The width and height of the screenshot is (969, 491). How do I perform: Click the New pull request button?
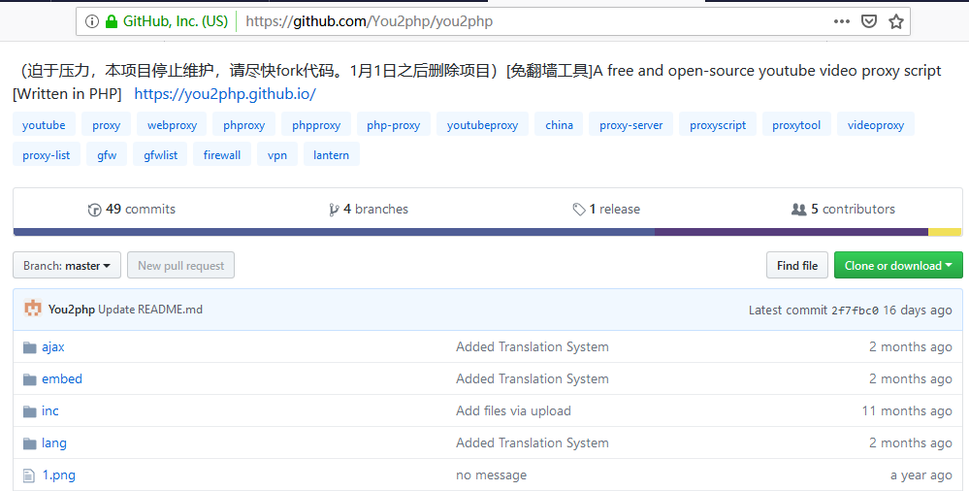click(181, 265)
